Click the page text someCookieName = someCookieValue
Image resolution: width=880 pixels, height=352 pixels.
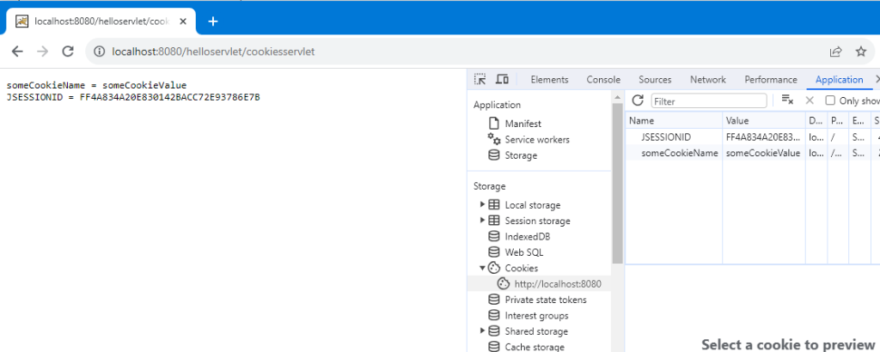96,85
